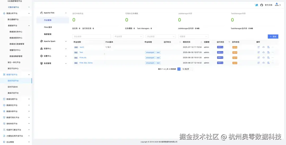Open the 10 条/页 page size dropdown
The width and height of the screenshot is (286, 145).
[187, 69]
